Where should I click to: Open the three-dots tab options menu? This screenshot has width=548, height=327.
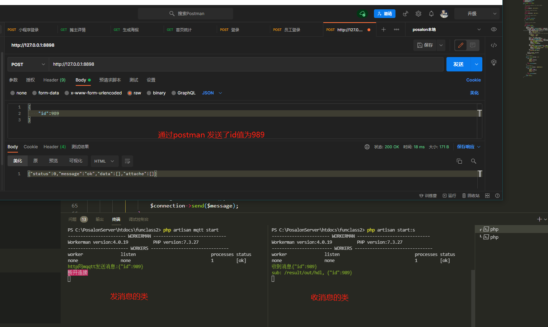tap(397, 29)
